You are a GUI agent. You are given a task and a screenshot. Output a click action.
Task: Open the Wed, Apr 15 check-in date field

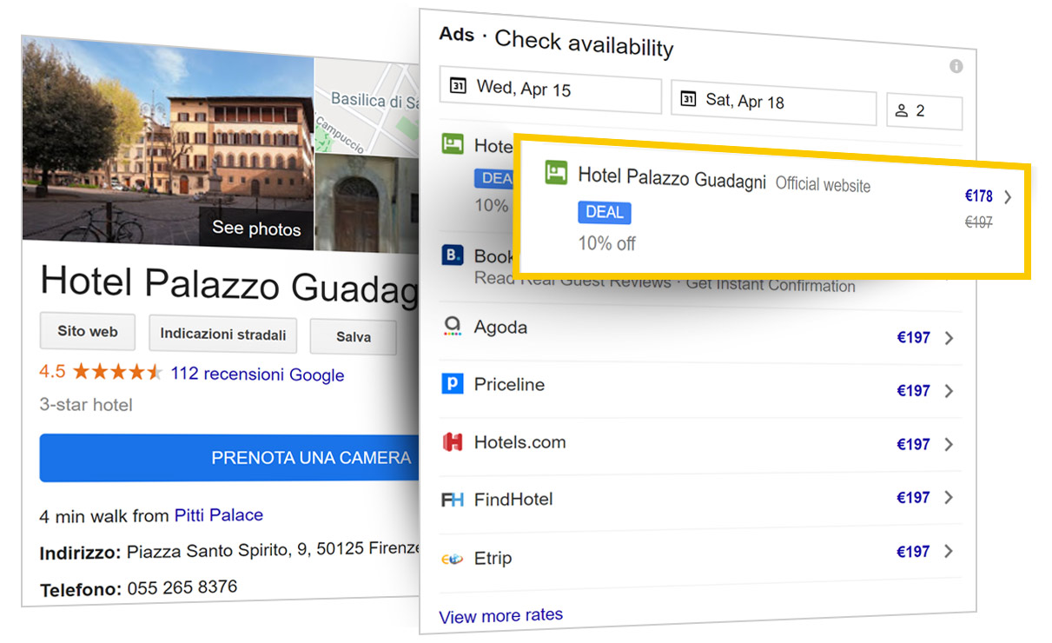(x=550, y=89)
